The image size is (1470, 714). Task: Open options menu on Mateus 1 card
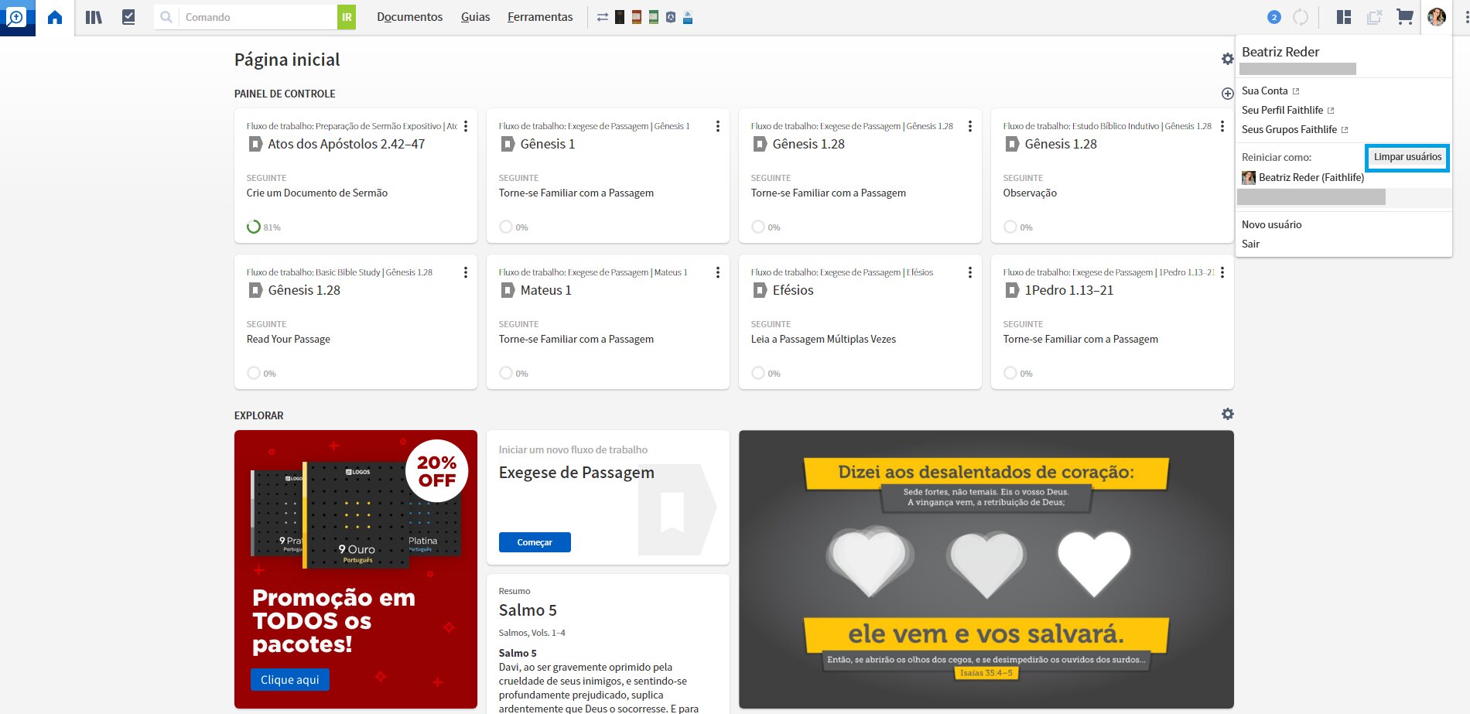pyautogui.click(x=718, y=272)
